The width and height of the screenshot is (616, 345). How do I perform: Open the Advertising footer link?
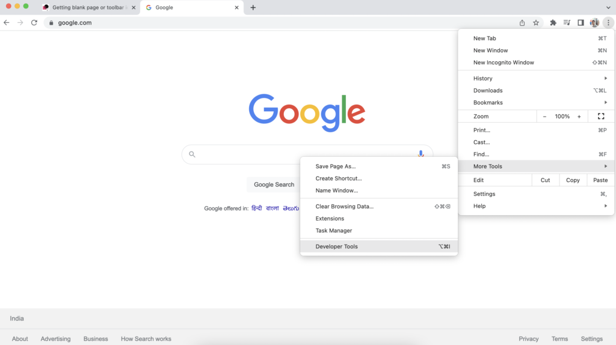pos(56,339)
